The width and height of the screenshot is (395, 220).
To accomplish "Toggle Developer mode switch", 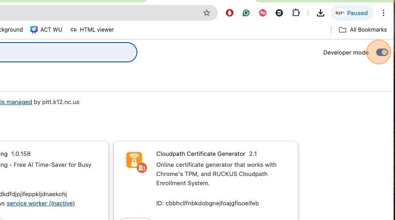I will click(382, 52).
